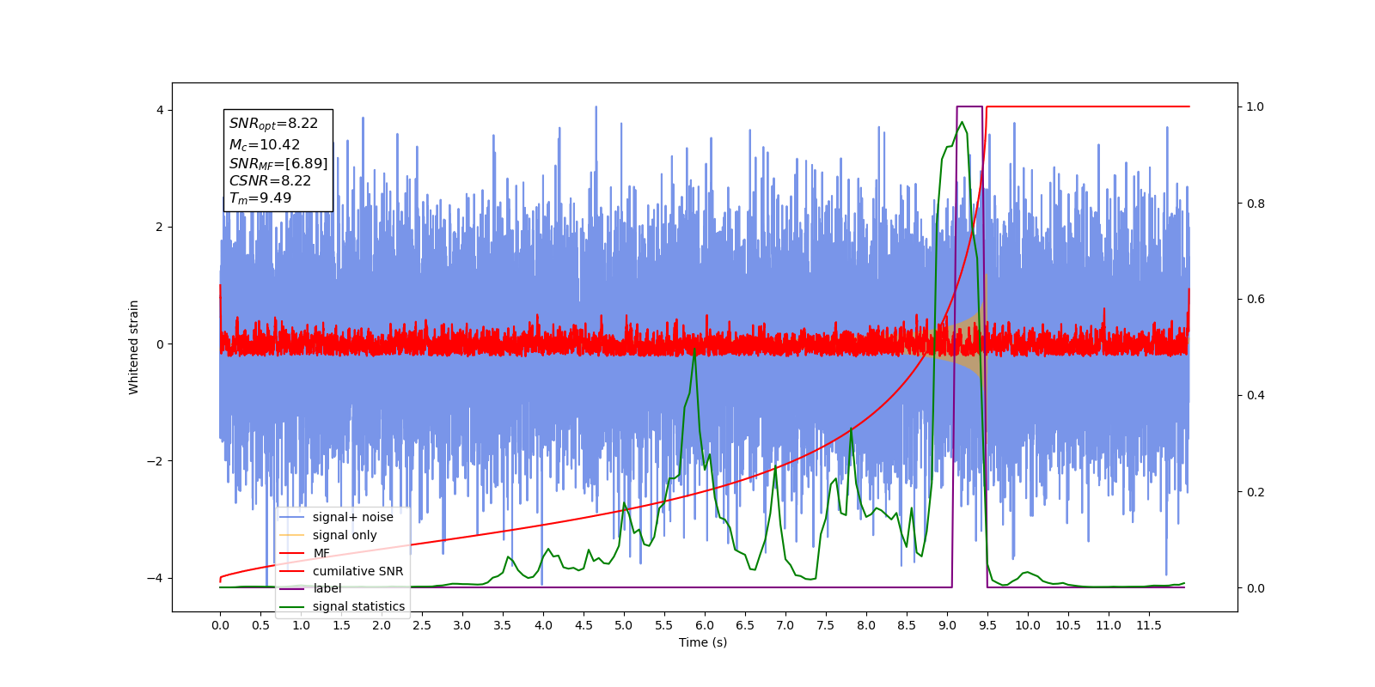Click the right y-axis tick label 0.8
Image resolution: width=1375 pixels, height=687 pixels.
click(x=1256, y=204)
